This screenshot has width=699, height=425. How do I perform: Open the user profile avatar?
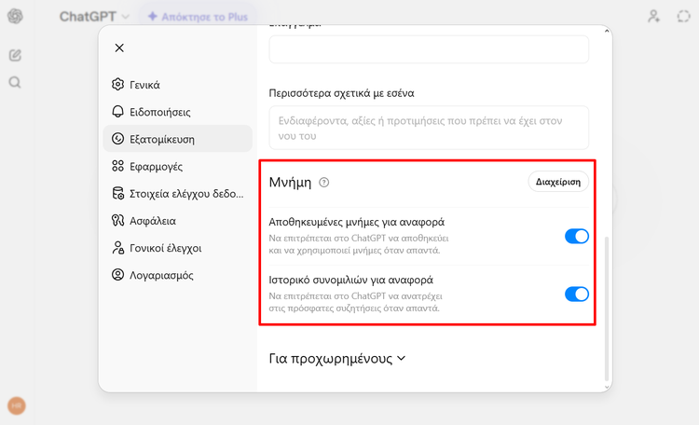(x=16, y=405)
